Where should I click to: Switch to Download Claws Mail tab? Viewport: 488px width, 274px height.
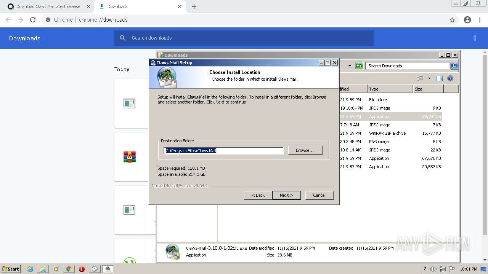[48, 6]
